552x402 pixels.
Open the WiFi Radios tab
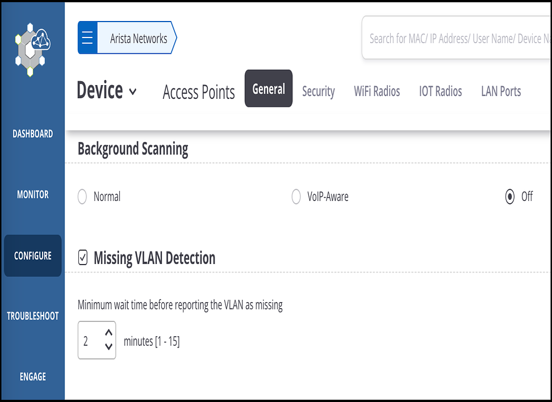click(x=377, y=91)
